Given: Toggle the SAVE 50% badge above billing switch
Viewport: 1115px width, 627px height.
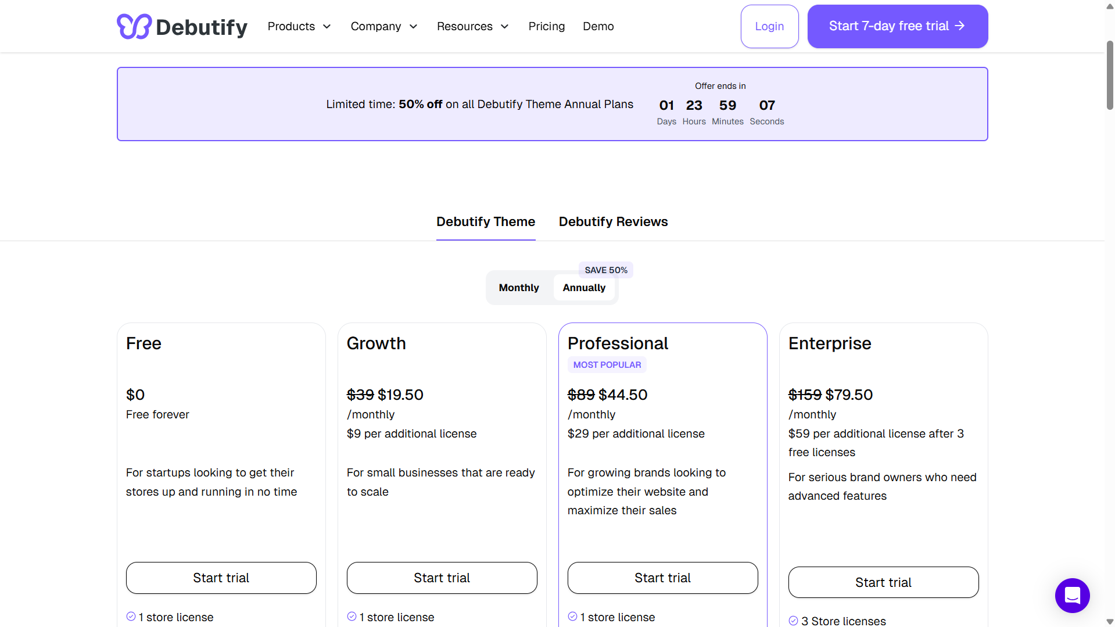Looking at the screenshot, I should [605, 270].
